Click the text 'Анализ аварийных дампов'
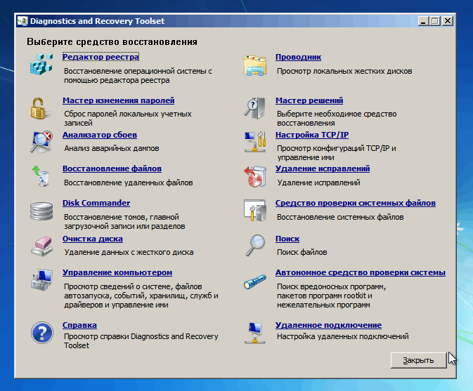The width and height of the screenshot is (473, 391). tap(112, 149)
